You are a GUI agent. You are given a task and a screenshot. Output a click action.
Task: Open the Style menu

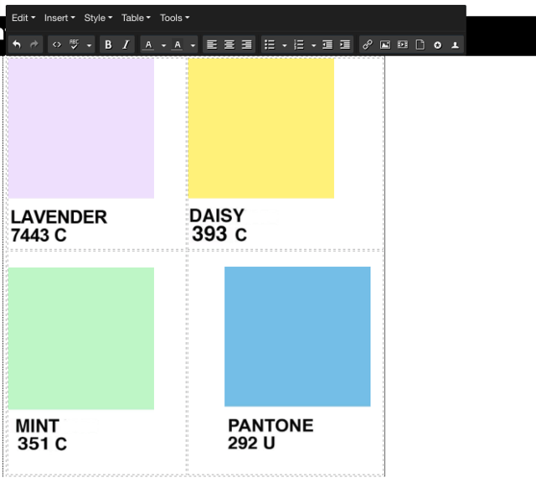[98, 18]
